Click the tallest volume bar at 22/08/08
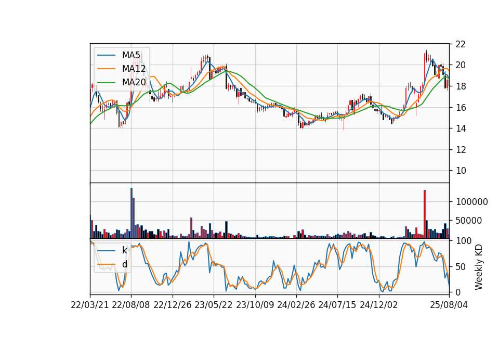499x359 pixels. pyautogui.click(x=132, y=213)
